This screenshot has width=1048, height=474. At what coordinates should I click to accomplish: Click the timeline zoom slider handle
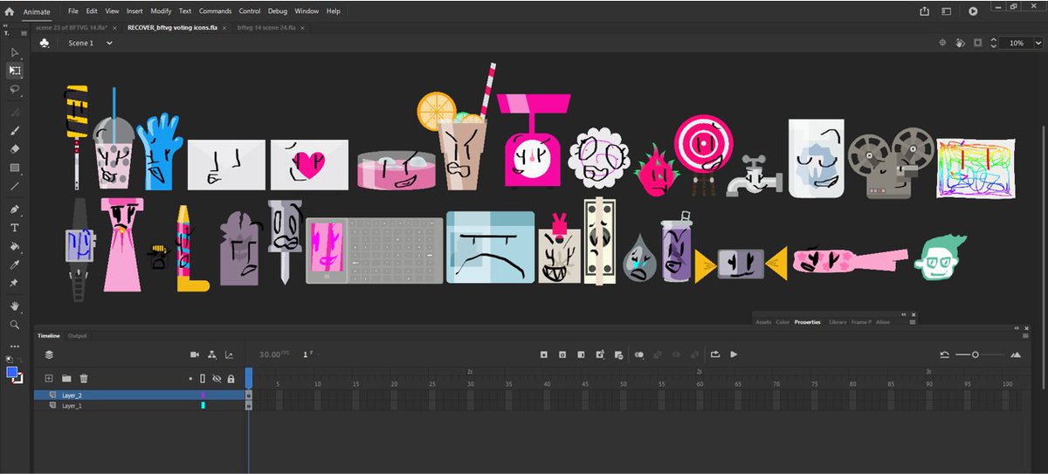tap(976, 354)
